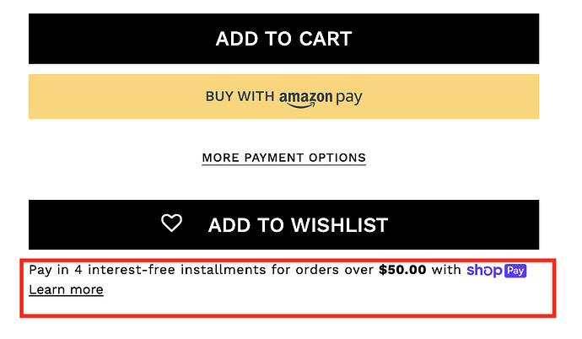
Task: Click the "shop" wordmark logo
Action: (x=484, y=271)
